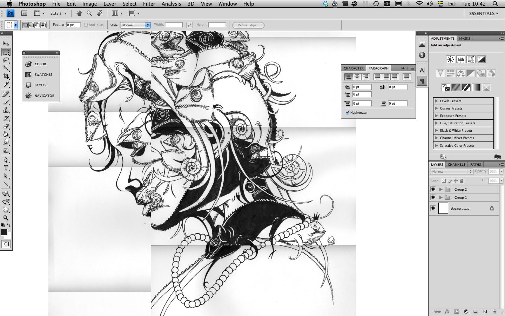The height and width of the screenshot is (316, 505).
Task: Hide the Group 2 layer
Action: (433, 189)
